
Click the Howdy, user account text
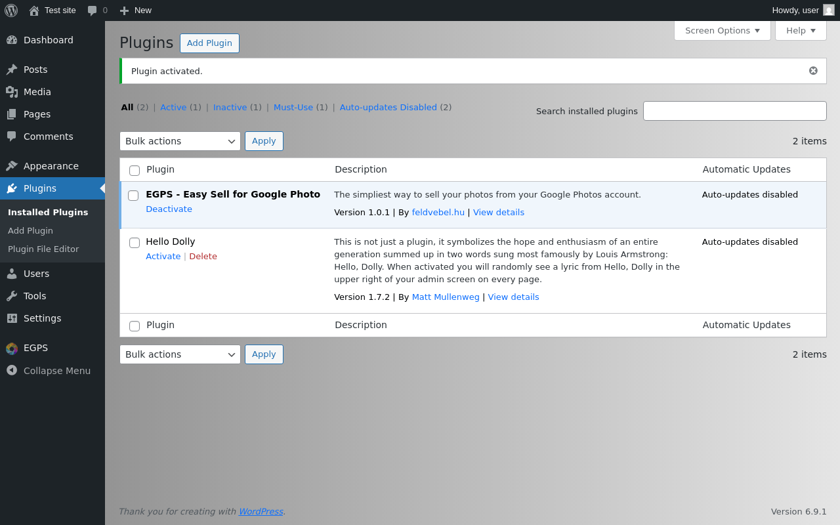point(795,10)
